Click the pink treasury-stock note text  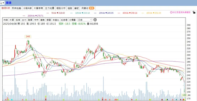pos(182,12)
